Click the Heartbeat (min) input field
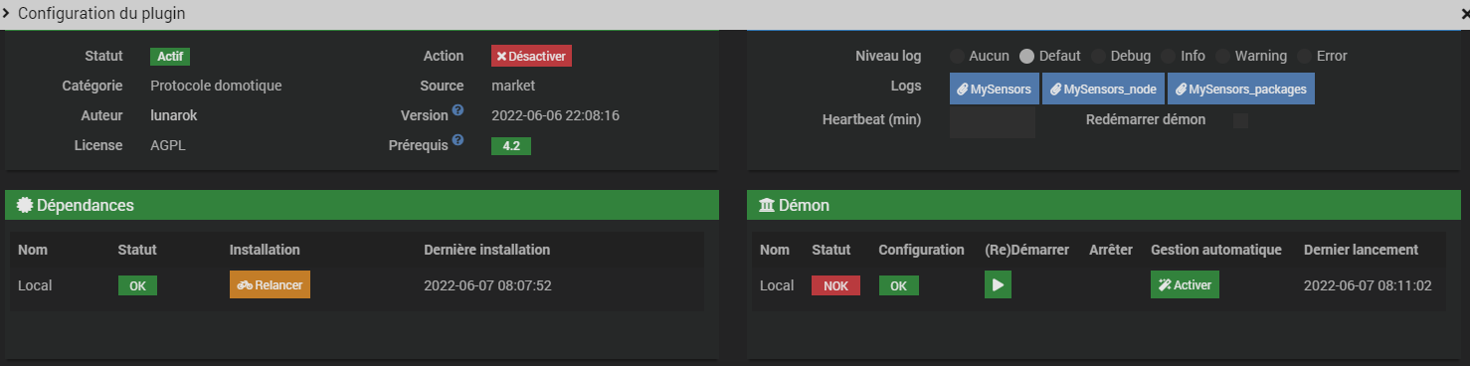The image size is (1470, 366). (993, 122)
